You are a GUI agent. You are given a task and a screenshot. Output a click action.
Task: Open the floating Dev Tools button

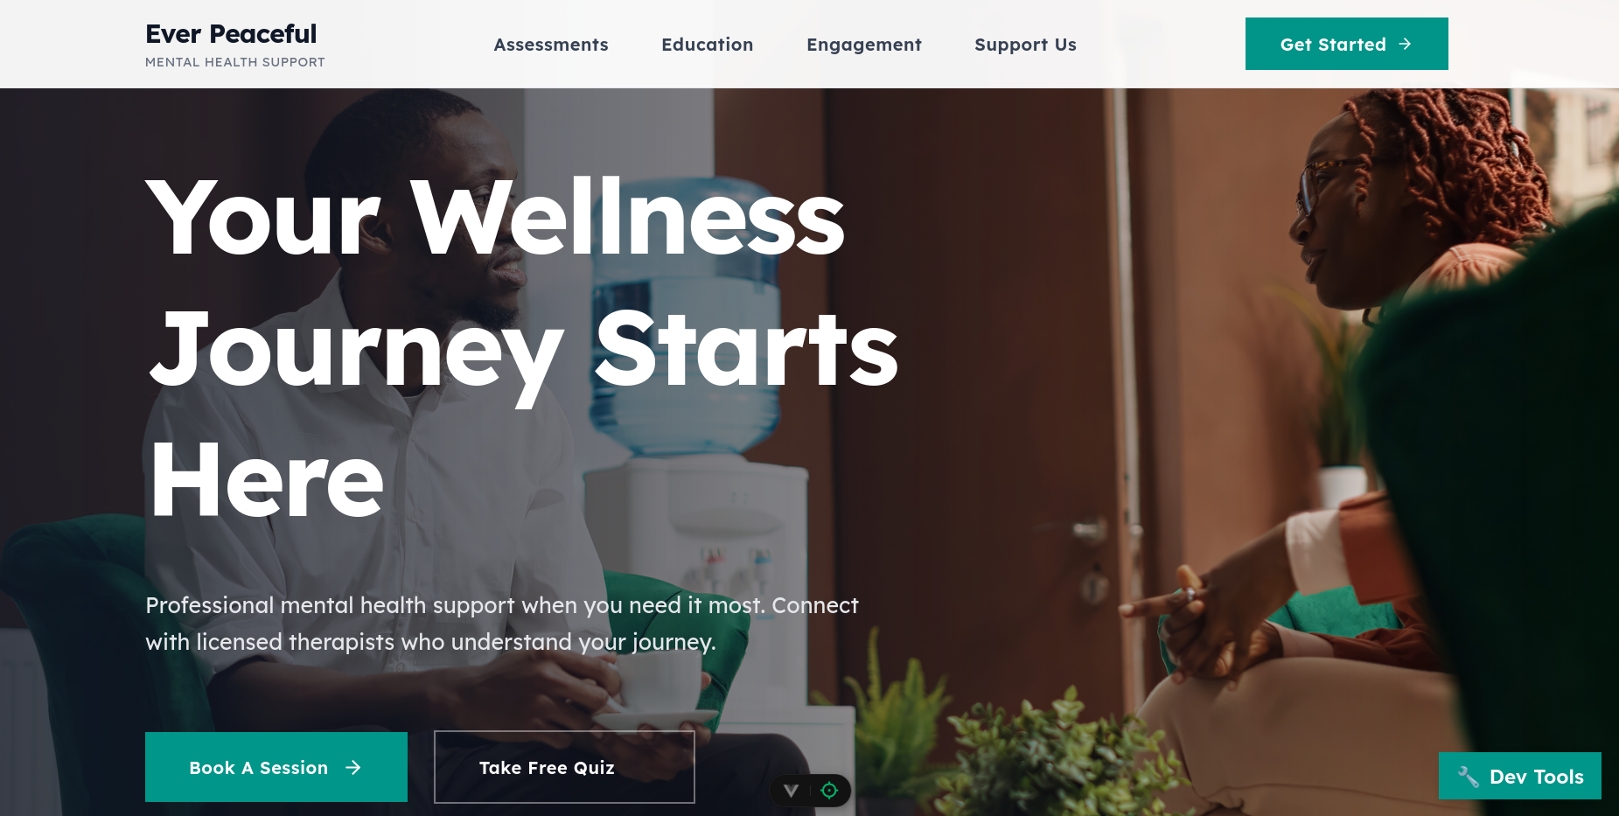click(x=1520, y=776)
